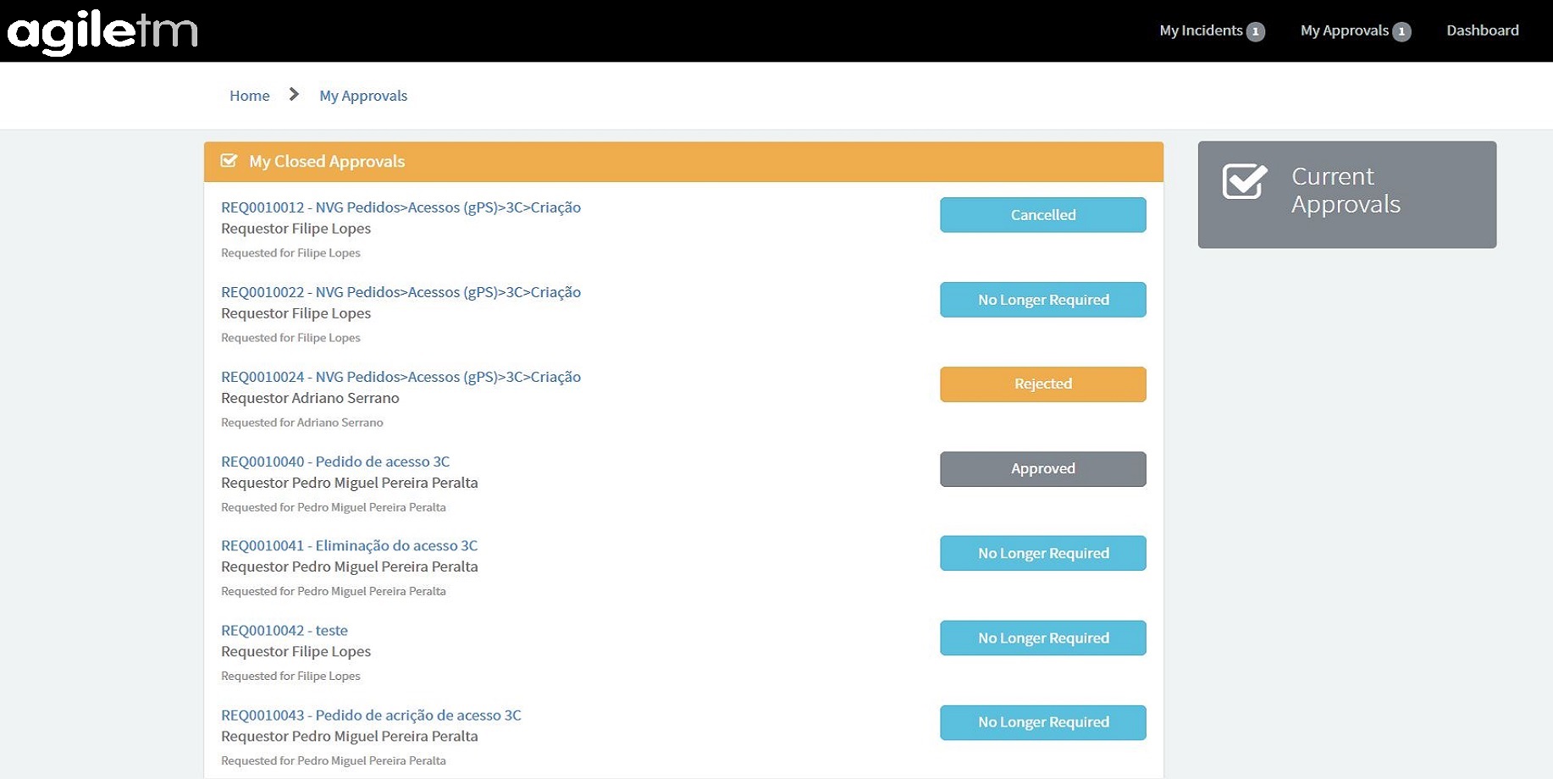Click the My Closed Approvals check icon
The height and width of the screenshot is (779, 1553).
click(229, 161)
